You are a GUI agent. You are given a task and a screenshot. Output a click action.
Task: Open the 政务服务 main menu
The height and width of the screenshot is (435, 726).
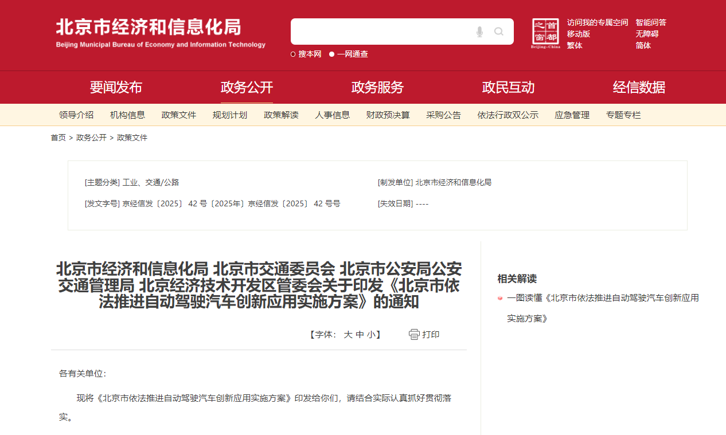377,88
